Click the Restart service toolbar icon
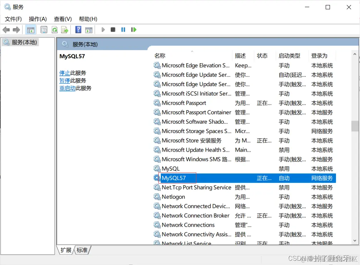This screenshot has height=265, width=360. coord(134,30)
